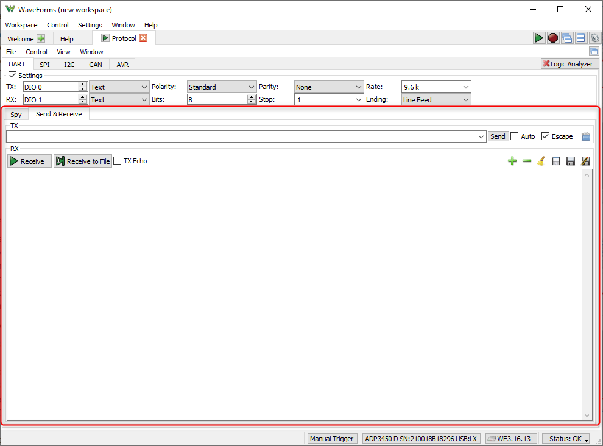The image size is (603, 446).
Task: Click the undock window icon below the gear
Action: coord(594,51)
